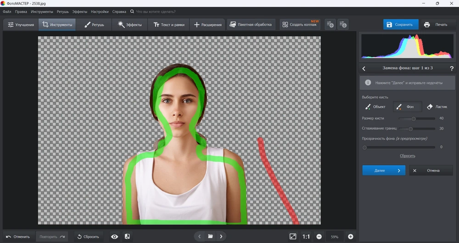Click the zoom in plus icon
This screenshot has height=243, width=459.
[351, 237]
